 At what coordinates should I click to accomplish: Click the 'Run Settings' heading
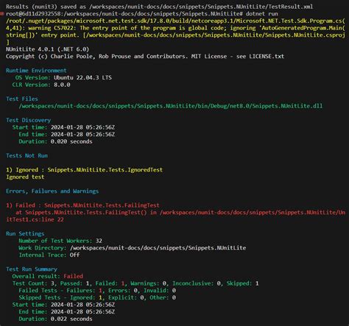(x=25, y=234)
